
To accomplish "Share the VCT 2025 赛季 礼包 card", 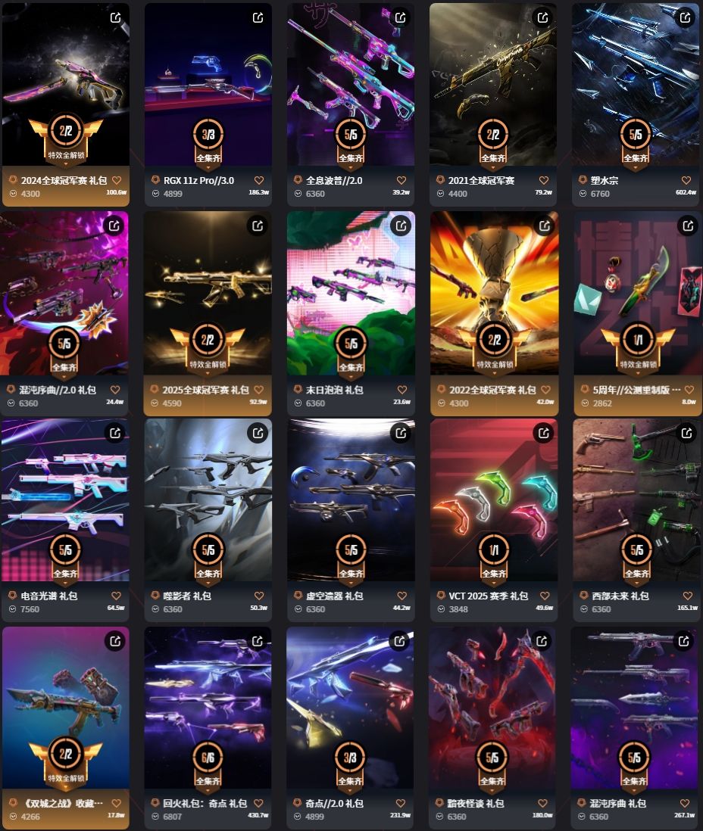I will tap(544, 433).
